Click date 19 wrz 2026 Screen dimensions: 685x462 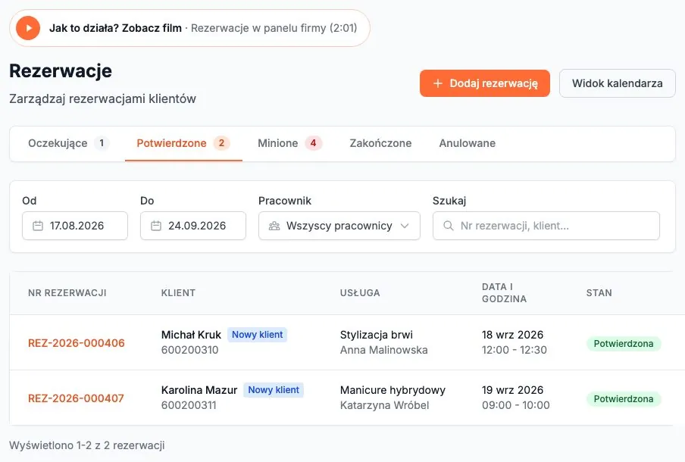coord(512,390)
